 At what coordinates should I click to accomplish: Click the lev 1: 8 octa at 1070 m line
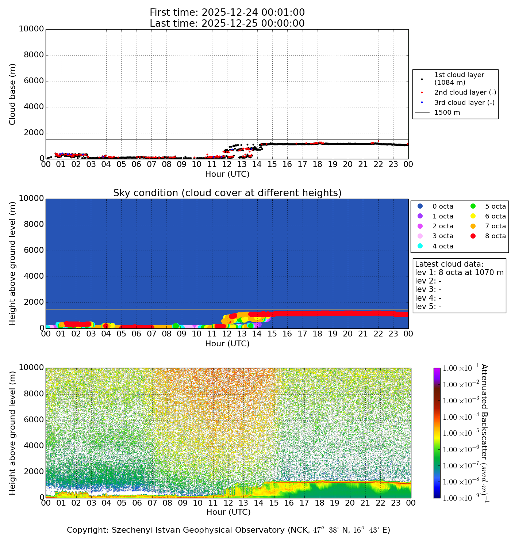point(459,273)
